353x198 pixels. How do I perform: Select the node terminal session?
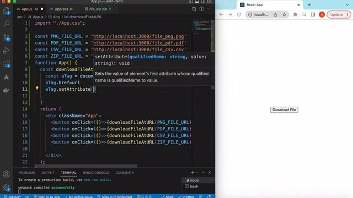coord(198,180)
